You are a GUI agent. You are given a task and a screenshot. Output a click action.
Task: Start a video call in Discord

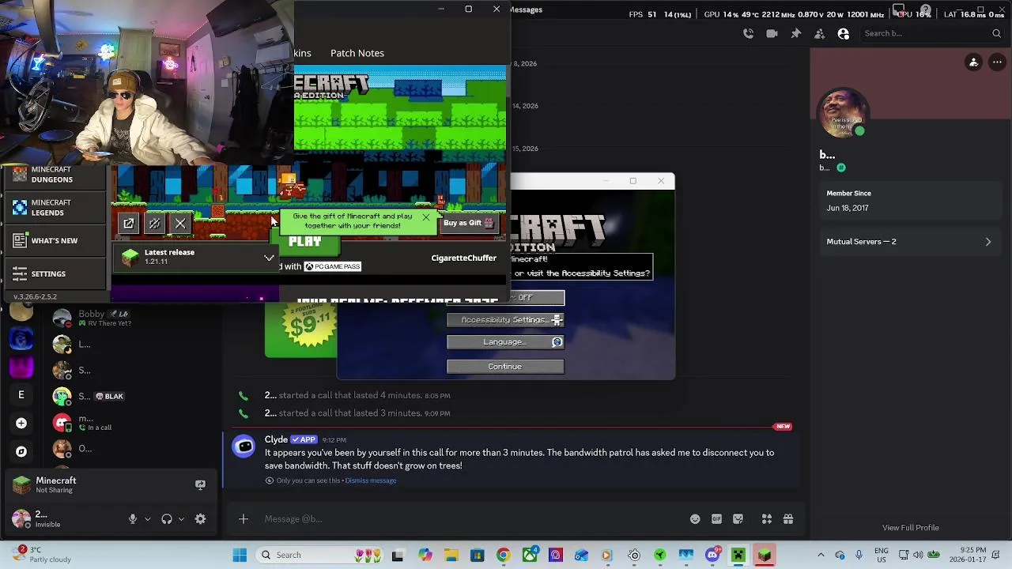(772, 33)
